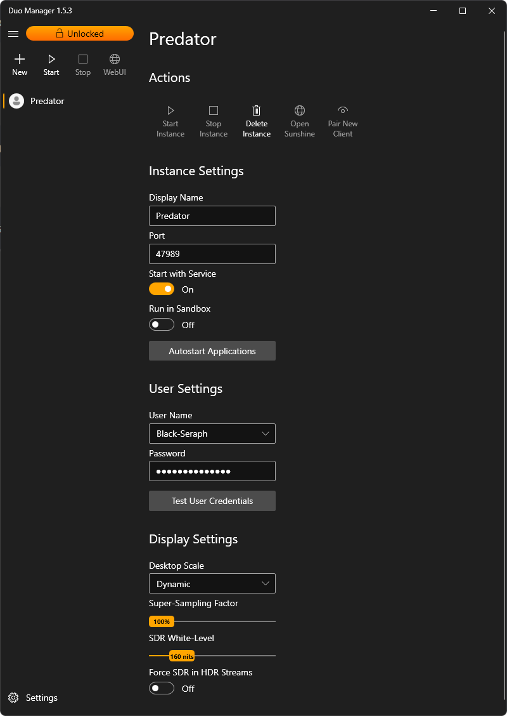The height and width of the screenshot is (716, 507).
Task: Click the orange Unlocked button
Action: coord(80,34)
